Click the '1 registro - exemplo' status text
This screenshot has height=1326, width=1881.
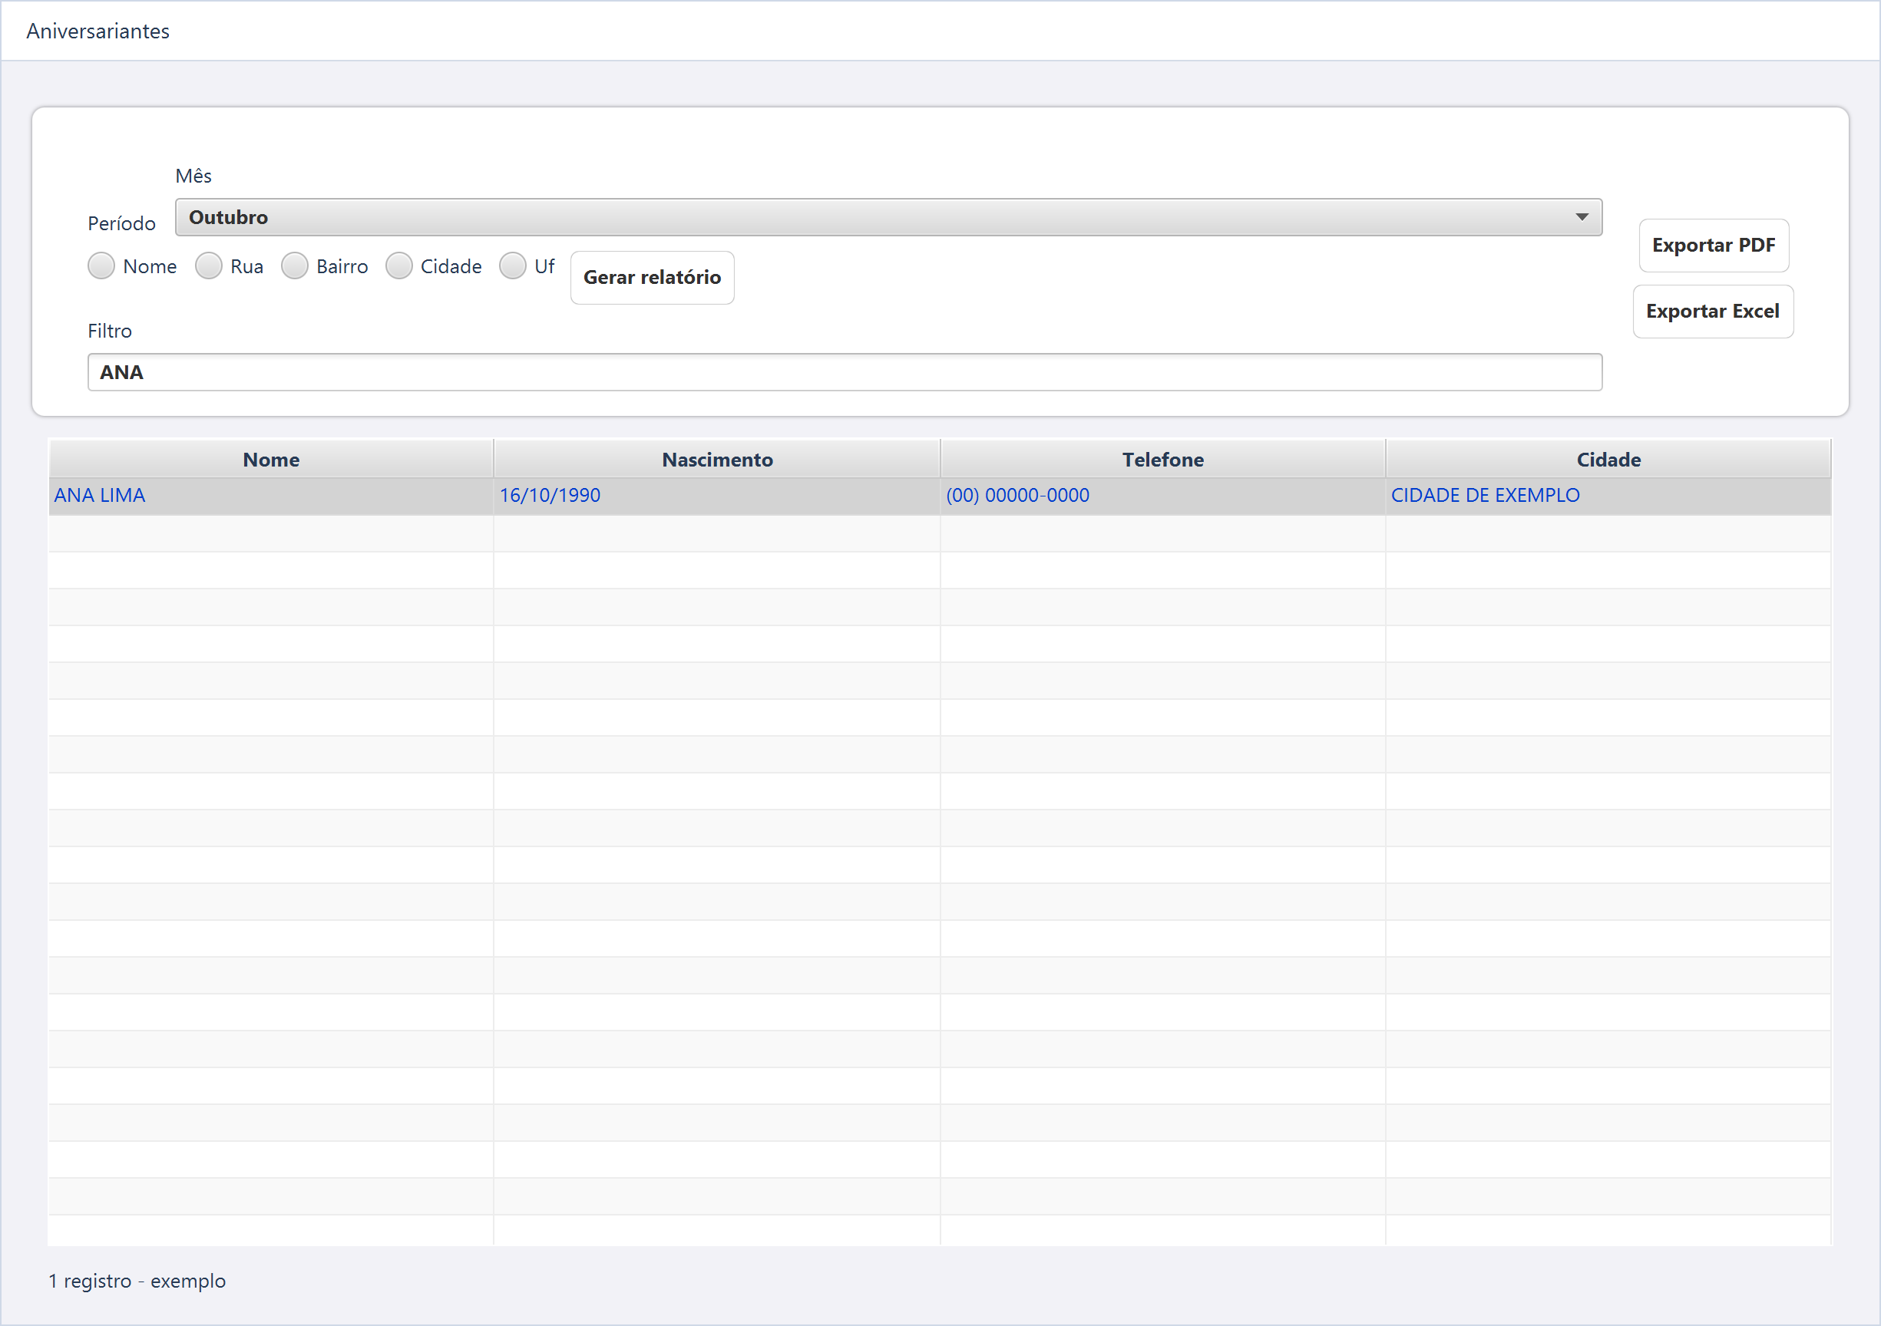pyautogui.click(x=137, y=1281)
